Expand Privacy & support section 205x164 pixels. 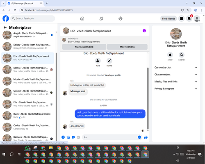coord(176,89)
